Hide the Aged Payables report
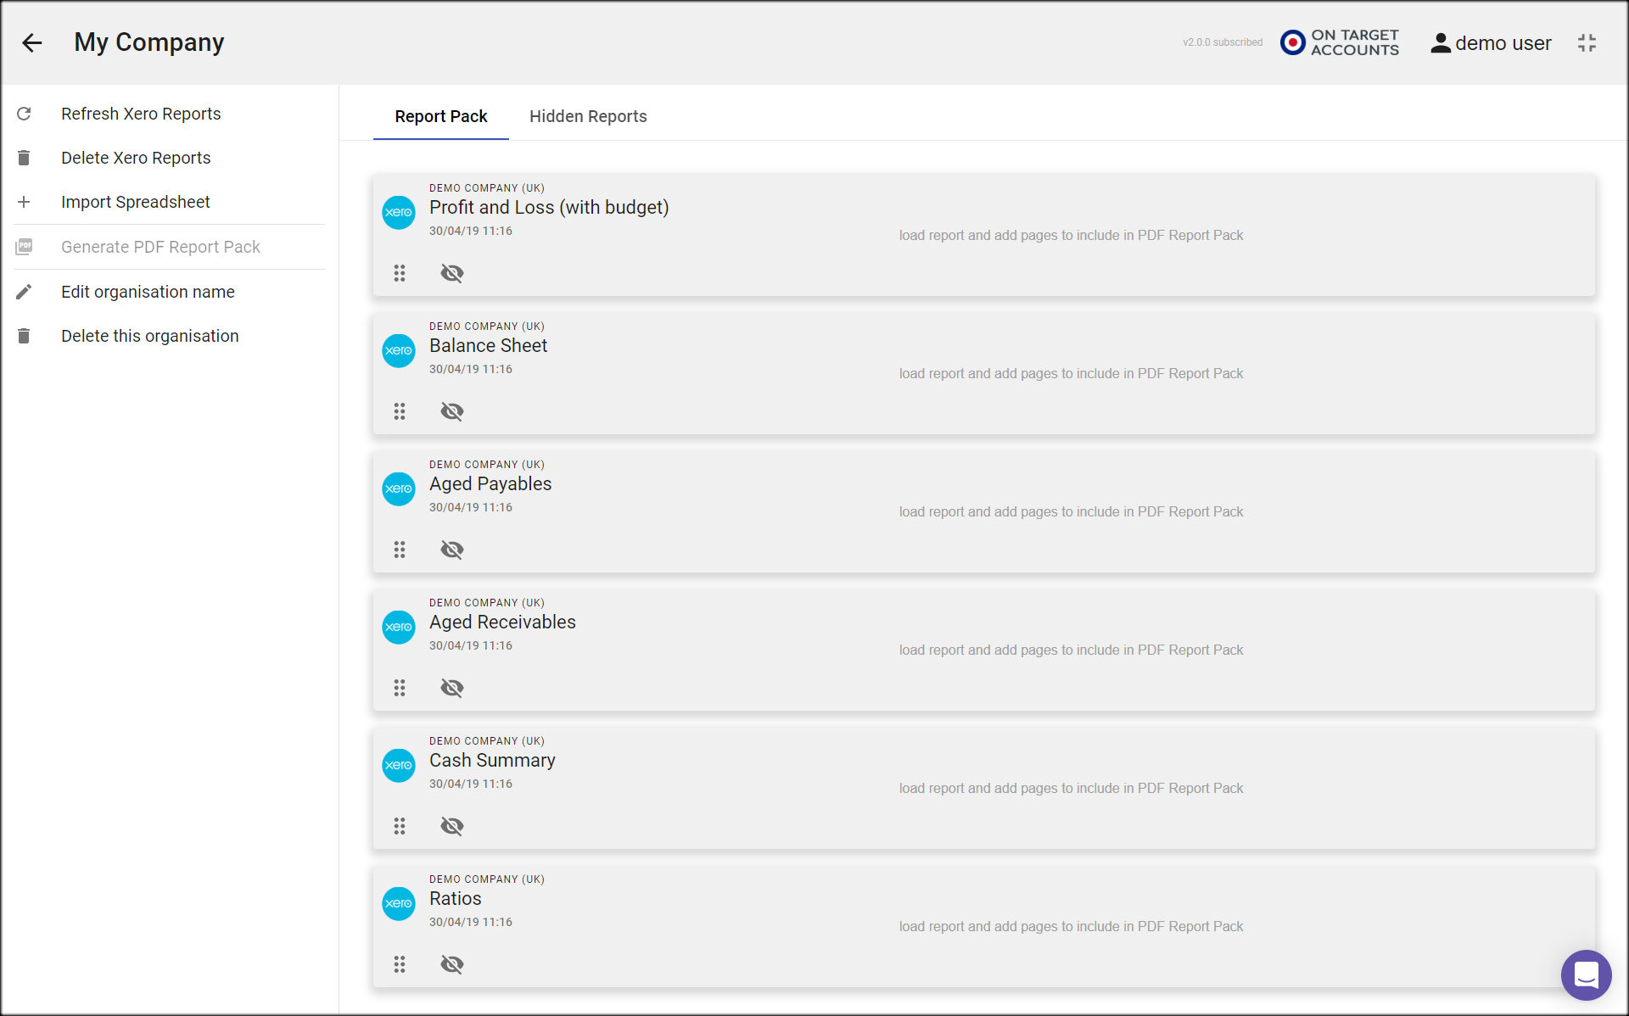Viewport: 1629px width, 1016px height. click(452, 550)
